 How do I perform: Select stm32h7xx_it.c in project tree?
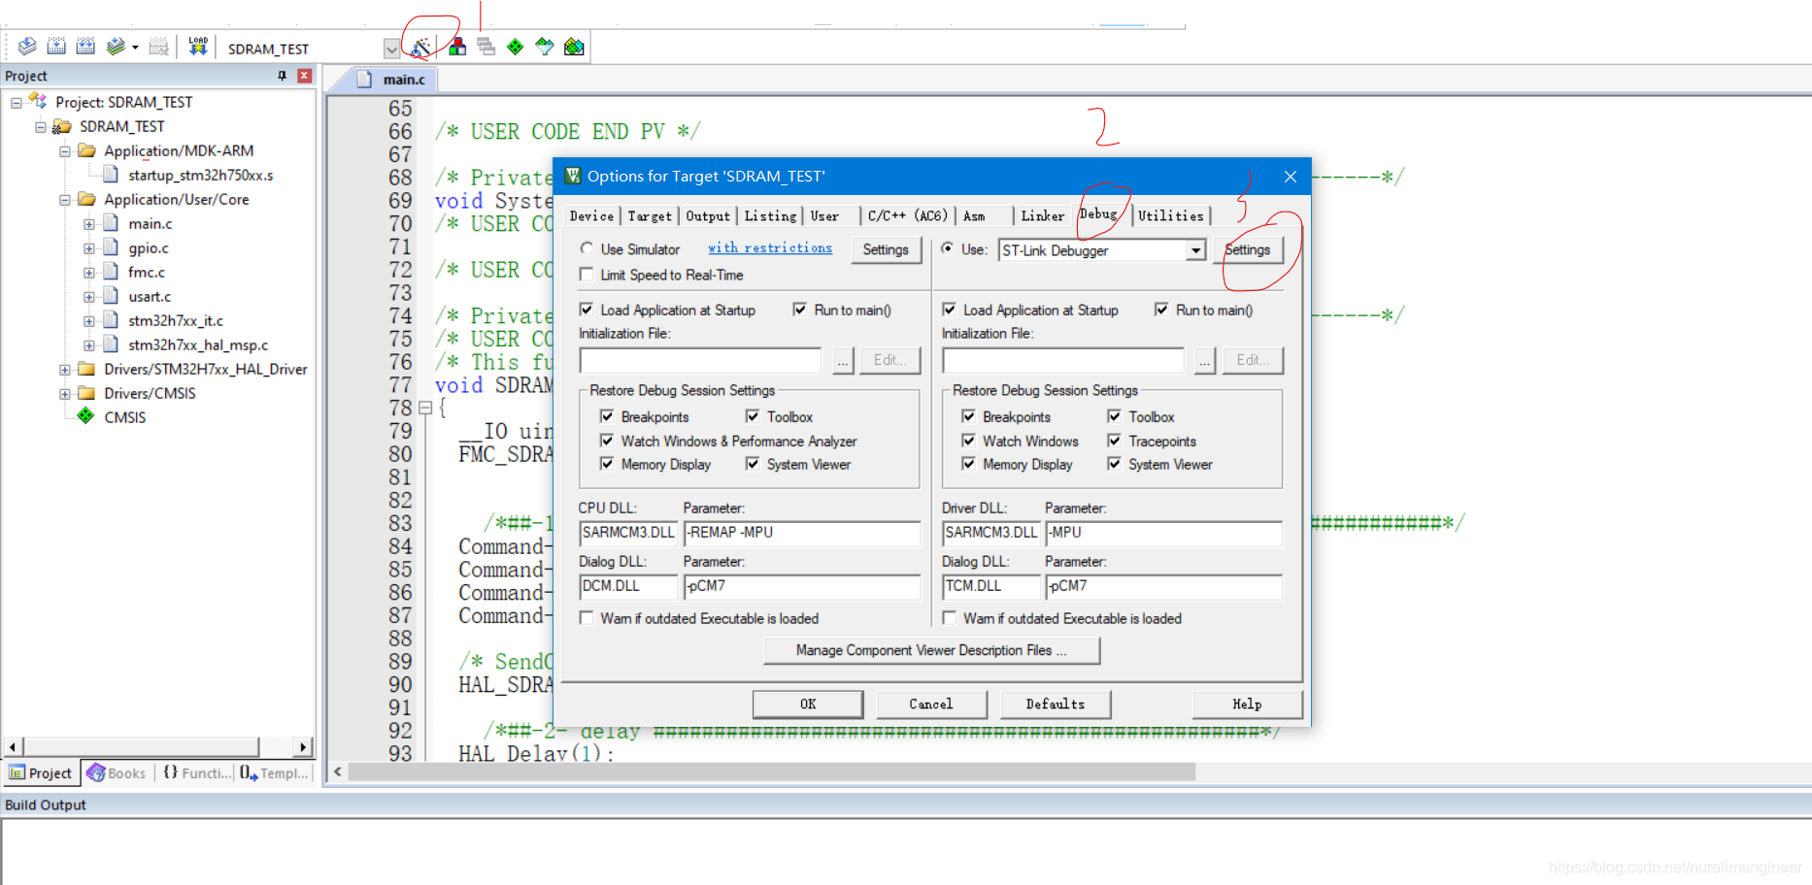click(176, 320)
